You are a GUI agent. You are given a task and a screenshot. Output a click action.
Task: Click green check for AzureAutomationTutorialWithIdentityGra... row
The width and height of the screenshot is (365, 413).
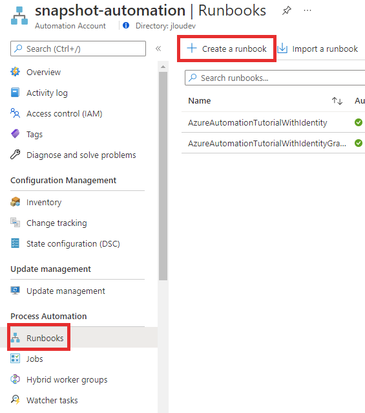359,143
